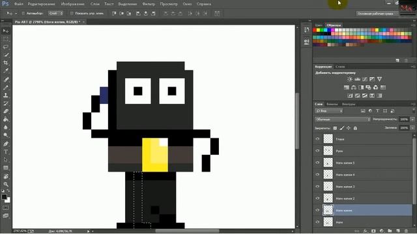The height and width of the screenshot is (234, 417).
Task: Select the Pen tool
Action: (6, 144)
